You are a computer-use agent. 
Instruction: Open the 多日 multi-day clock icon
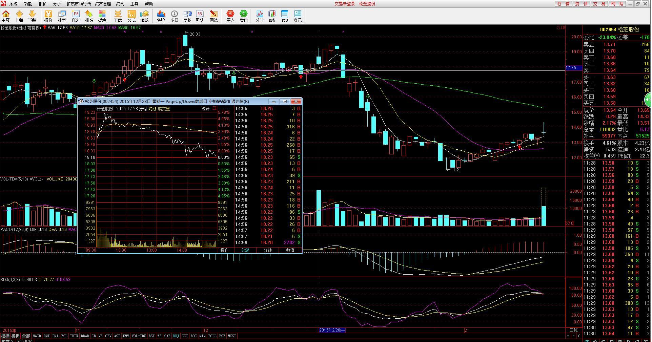tap(174, 16)
